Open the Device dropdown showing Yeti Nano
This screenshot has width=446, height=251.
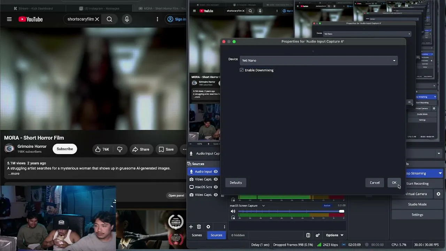[x=318, y=60]
